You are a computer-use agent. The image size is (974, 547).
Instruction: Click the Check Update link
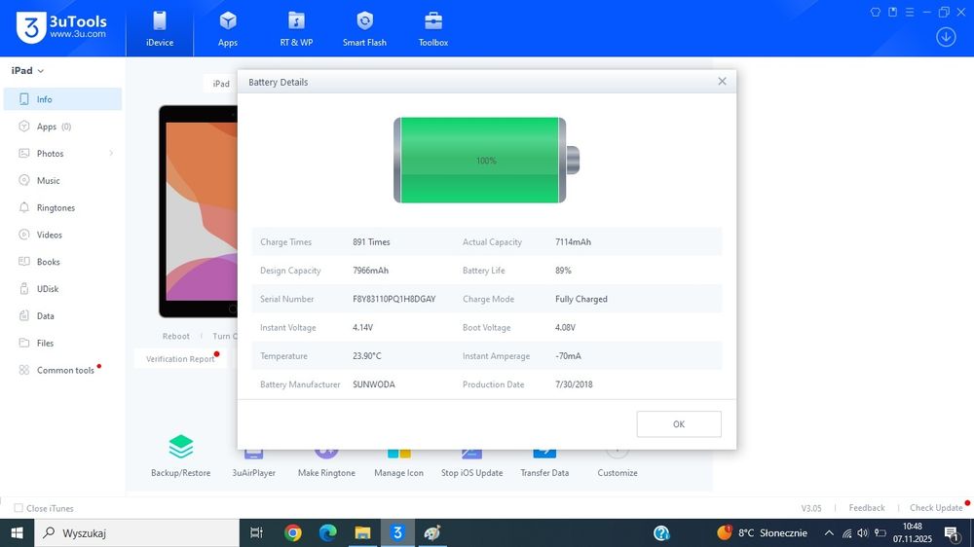935,508
